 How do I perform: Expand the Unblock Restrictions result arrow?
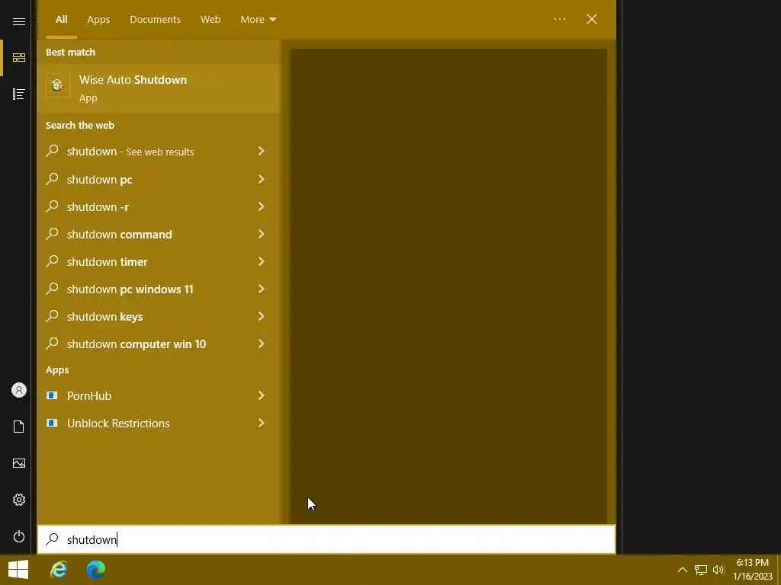click(261, 423)
